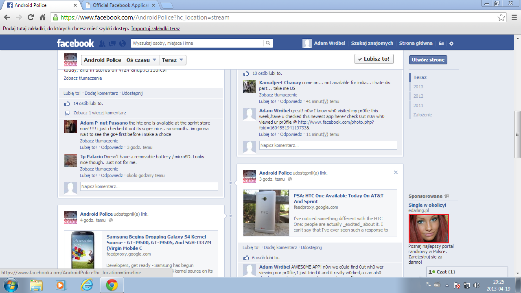Open the friend requests icon
Viewport: 521px width, 293px height.
[x=102, y=43]
